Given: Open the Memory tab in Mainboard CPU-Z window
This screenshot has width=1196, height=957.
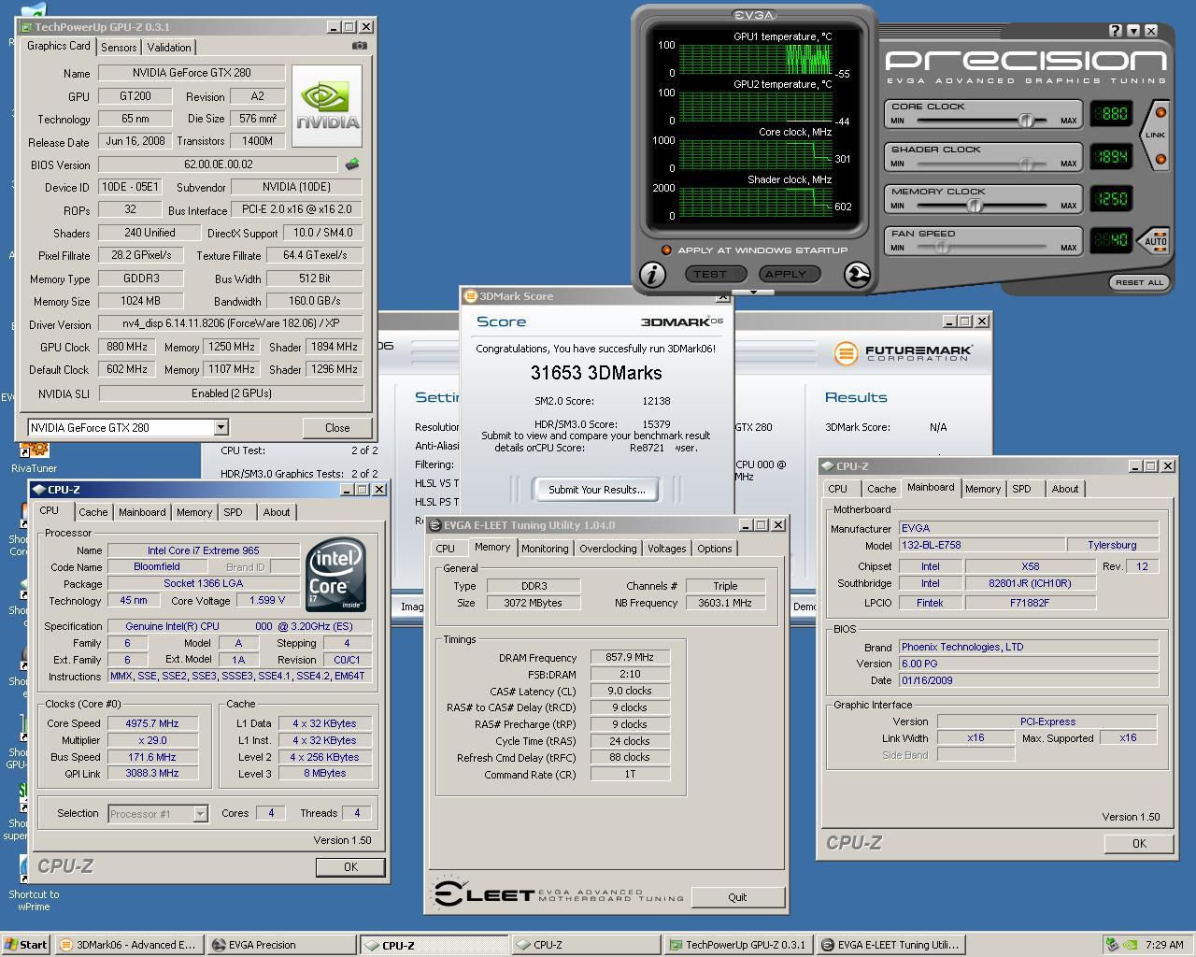Looking at the screenshot, I should click(x=983, y=489).
